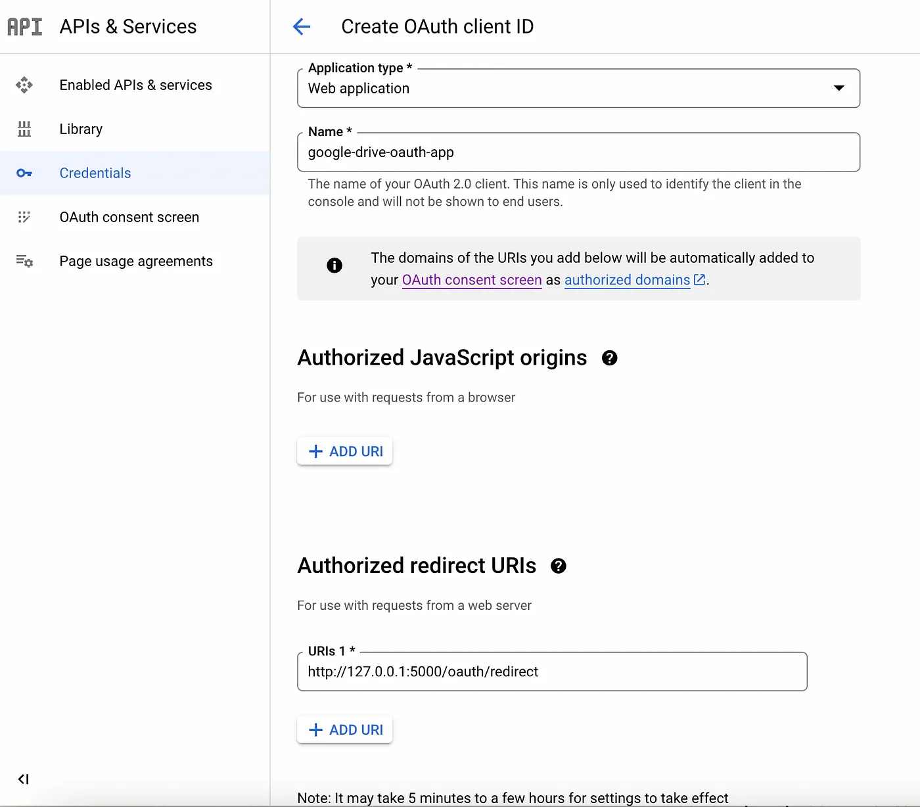The image size is (920, 807).
Task: Click the note about settings taking effect
Action: tap(513, 798)
